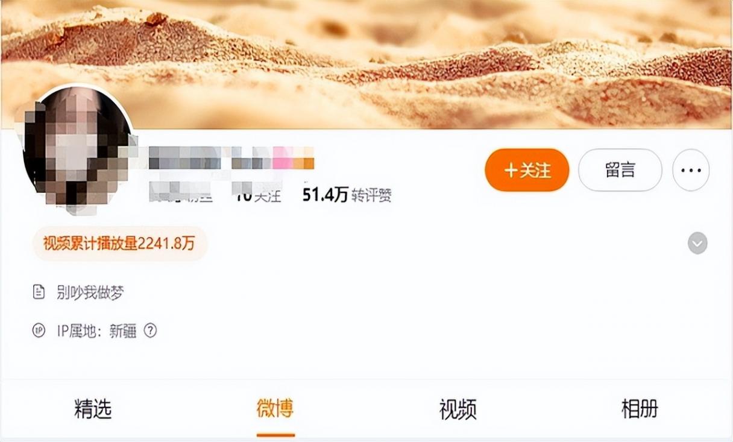
Task: Open the 视频 tab
Action: 458,409
